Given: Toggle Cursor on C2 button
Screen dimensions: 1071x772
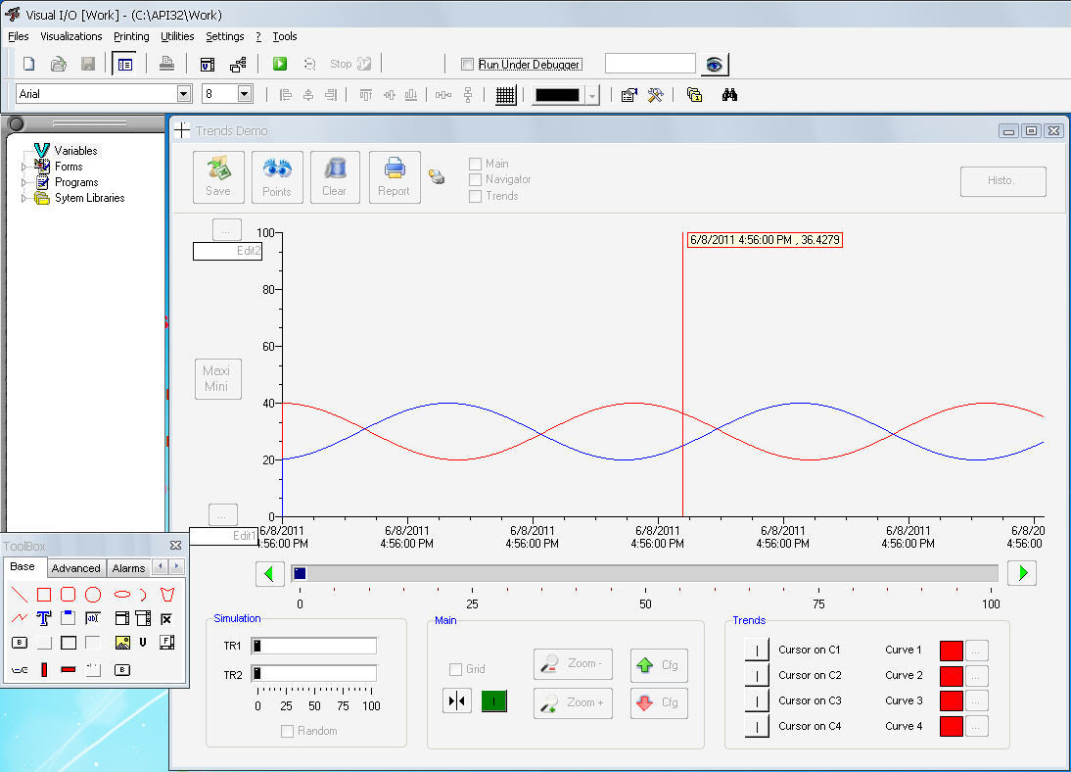Looking at the screenshot, I should pos(757,675).
